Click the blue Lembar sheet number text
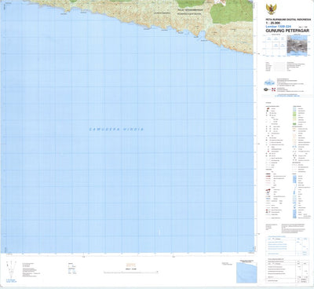Image resolution: width=314 pixels, height=289 pixels. (278, 27)
